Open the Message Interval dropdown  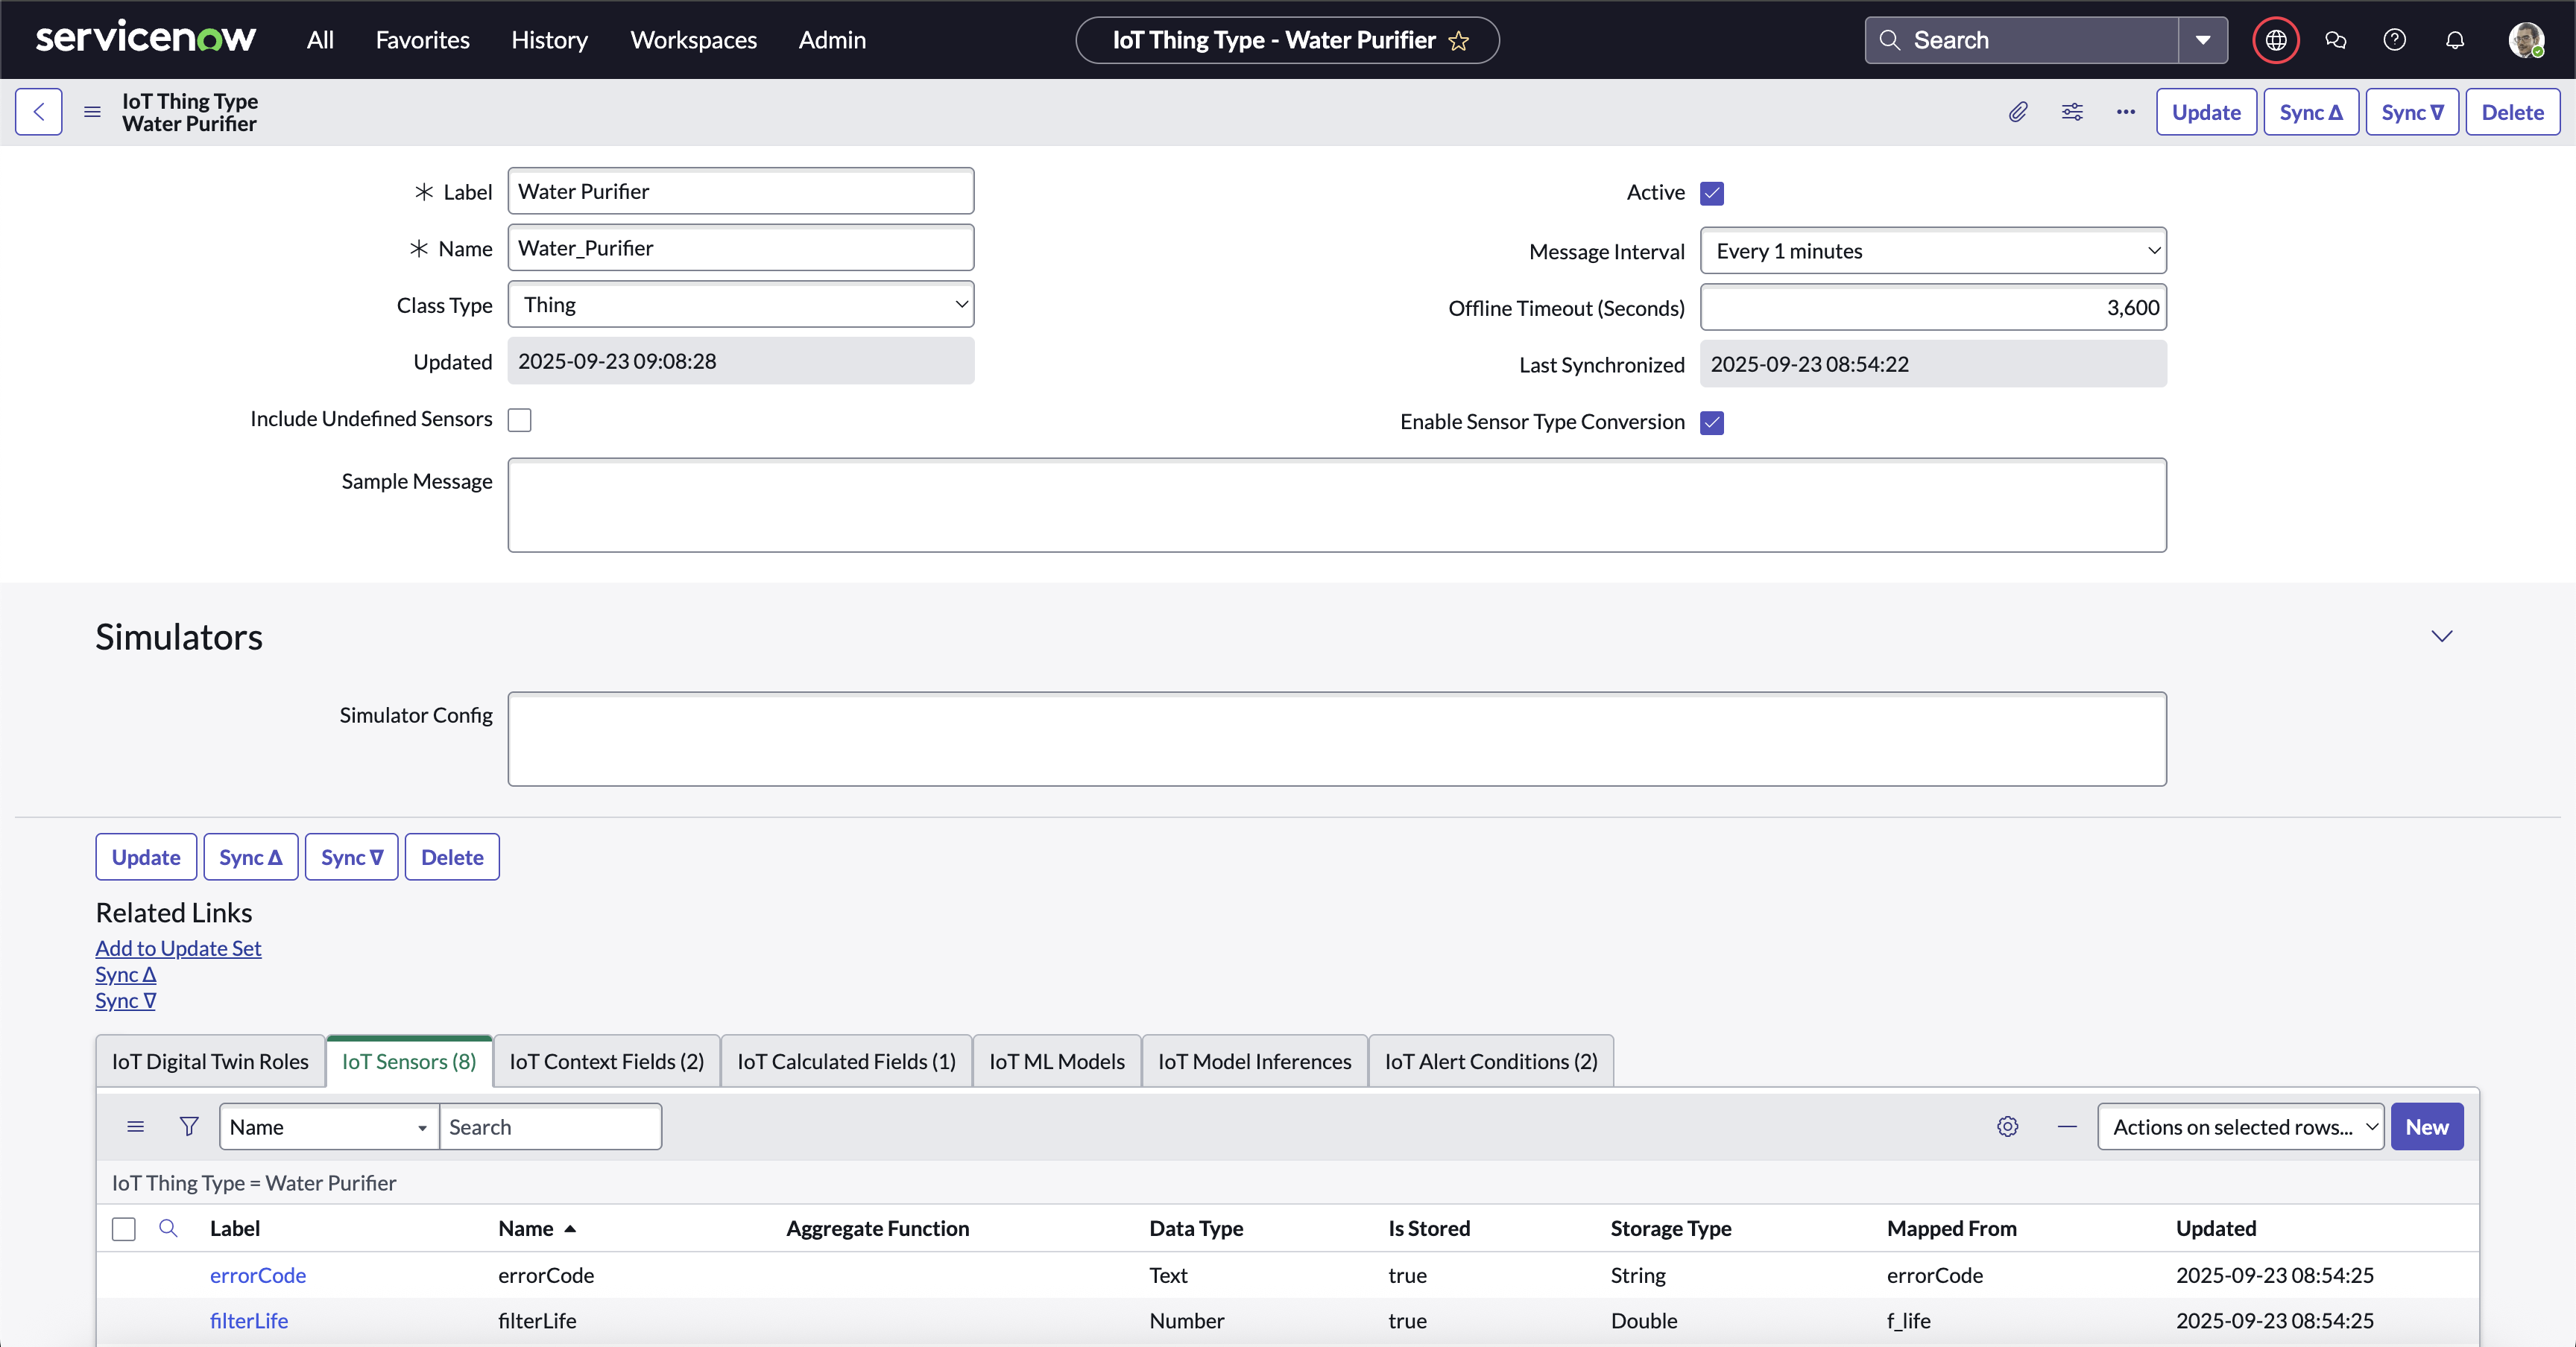tap(1933, 251)
